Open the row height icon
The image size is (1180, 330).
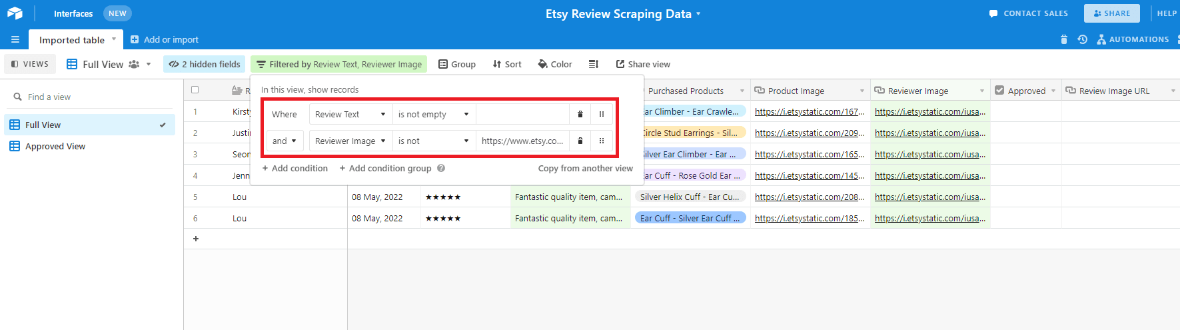point(593,65)
